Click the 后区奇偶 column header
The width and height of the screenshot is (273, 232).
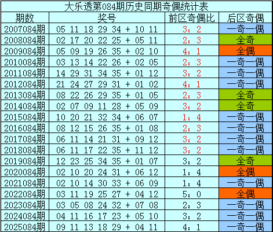(x=246, y=18)
